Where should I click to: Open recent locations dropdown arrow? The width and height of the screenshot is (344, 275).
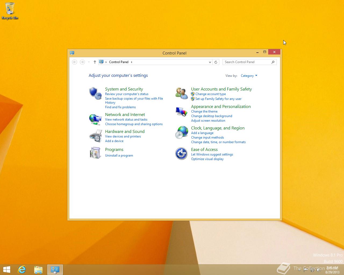tap(89, 62)
